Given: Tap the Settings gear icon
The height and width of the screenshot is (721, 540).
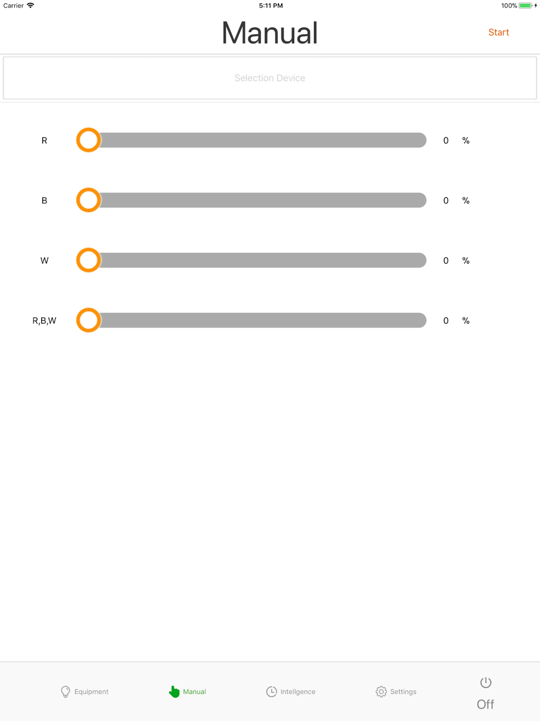Looking at the screenshot, I should tap(381, 691).
